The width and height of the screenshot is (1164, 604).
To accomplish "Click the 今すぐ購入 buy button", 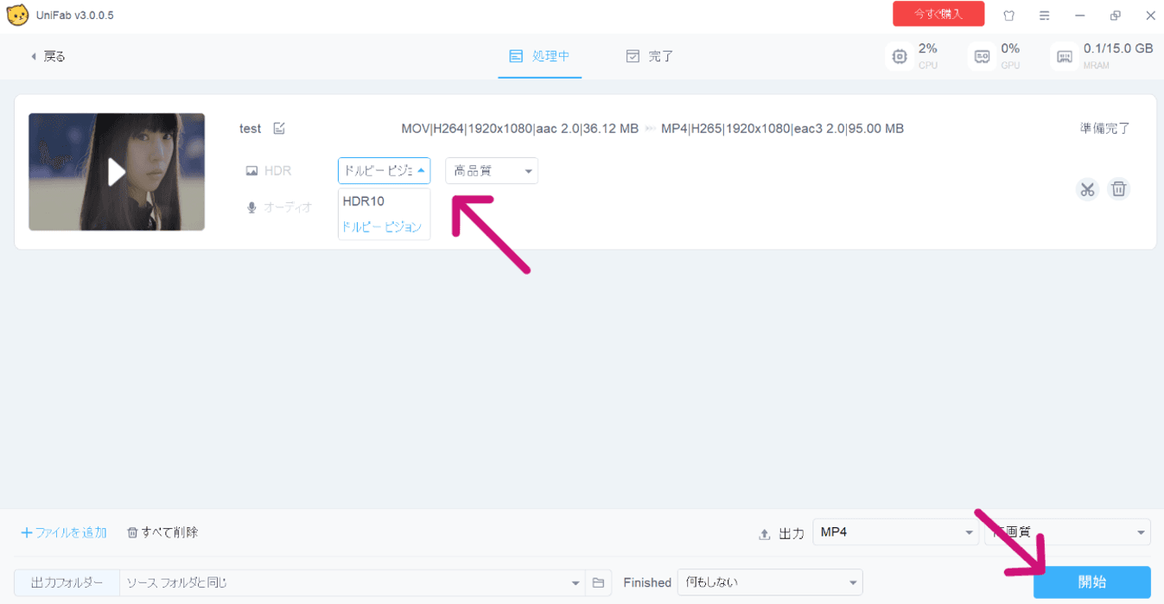I will point(938,15).
